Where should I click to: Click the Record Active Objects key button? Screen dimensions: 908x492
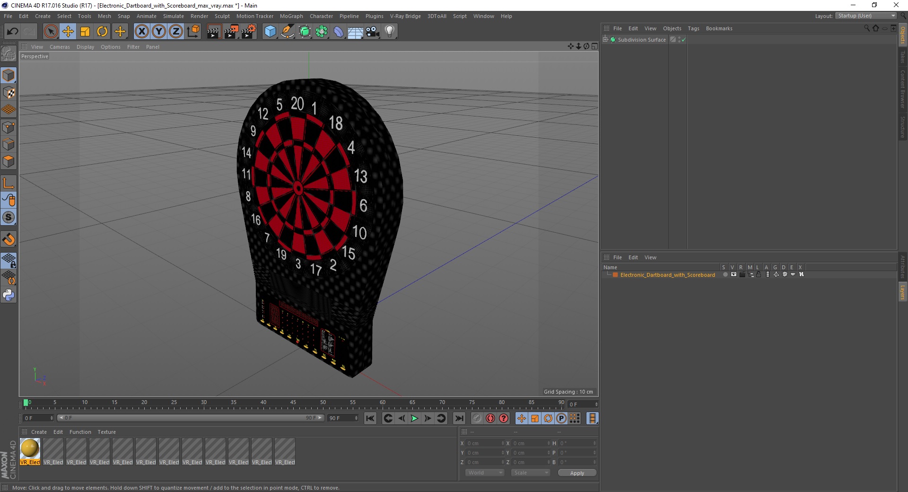tap(477, 418)
